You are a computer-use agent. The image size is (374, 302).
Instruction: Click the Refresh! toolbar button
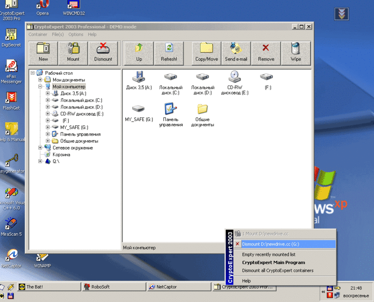click(x=169, y=53)
